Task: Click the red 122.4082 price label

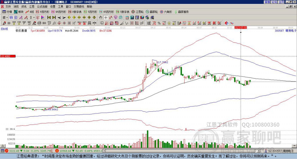Action: coord(8,56)
